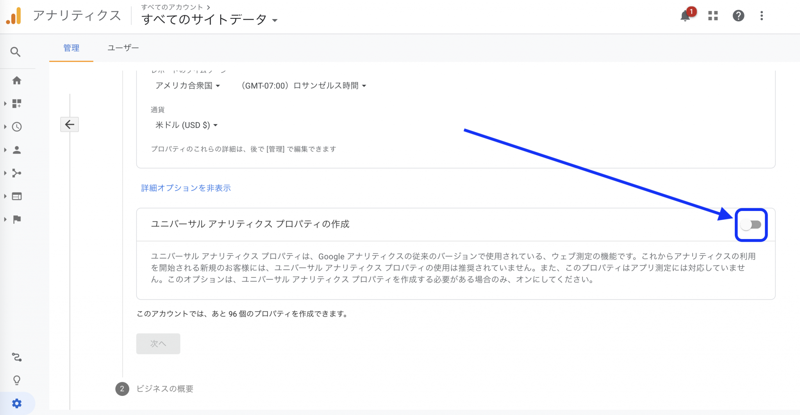Switch to the ユーザー tab

coord(123,48)
